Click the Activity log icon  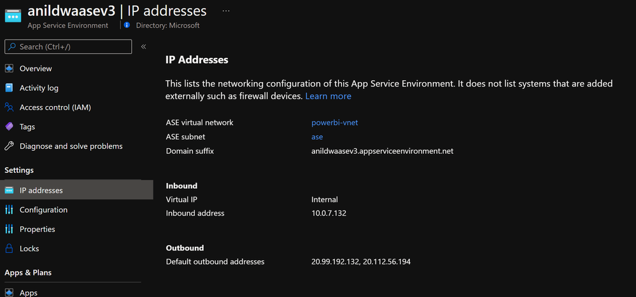pyautogui.click(x=9, y=88)
